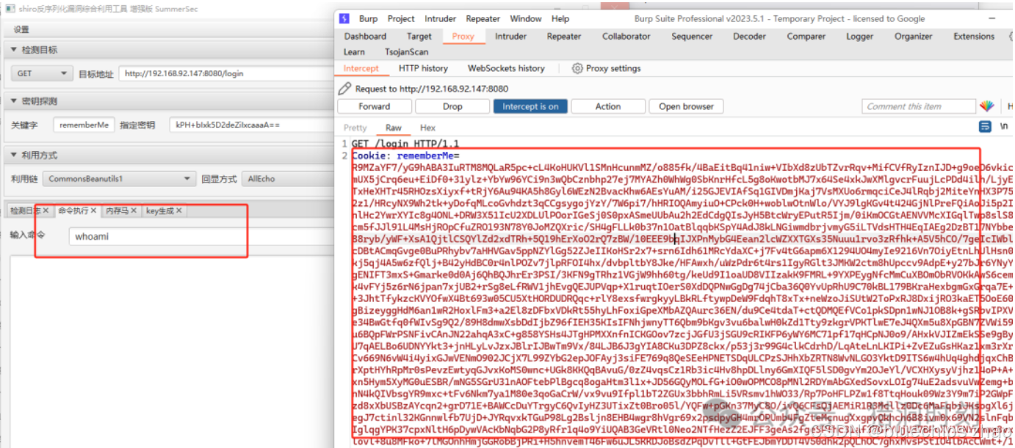
Task: Click the rememberMe keyword field
Action: 84,125
